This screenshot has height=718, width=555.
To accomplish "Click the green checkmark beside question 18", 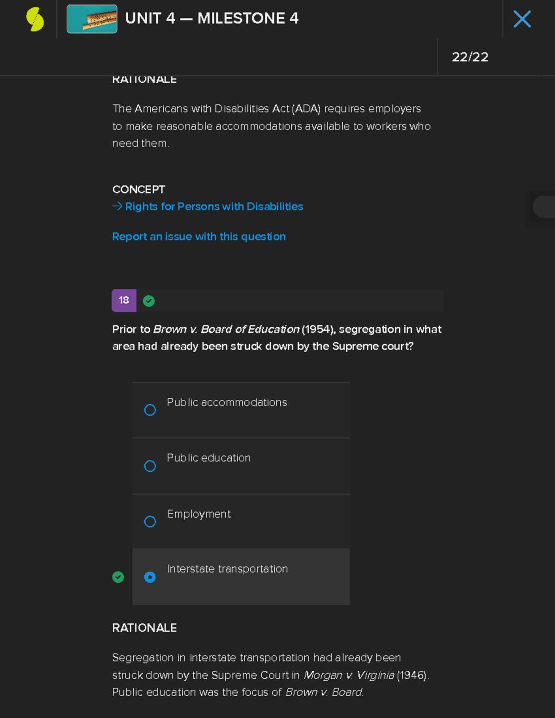I will pos(148,301).
